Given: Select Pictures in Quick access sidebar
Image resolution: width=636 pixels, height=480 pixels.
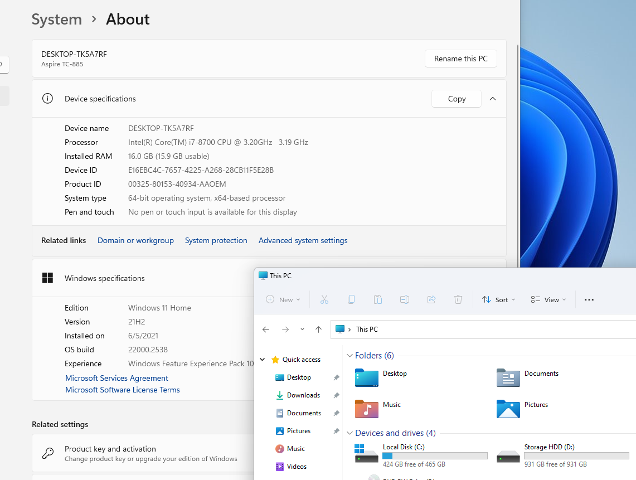Looking at the screenshot, I should point(299,431).
